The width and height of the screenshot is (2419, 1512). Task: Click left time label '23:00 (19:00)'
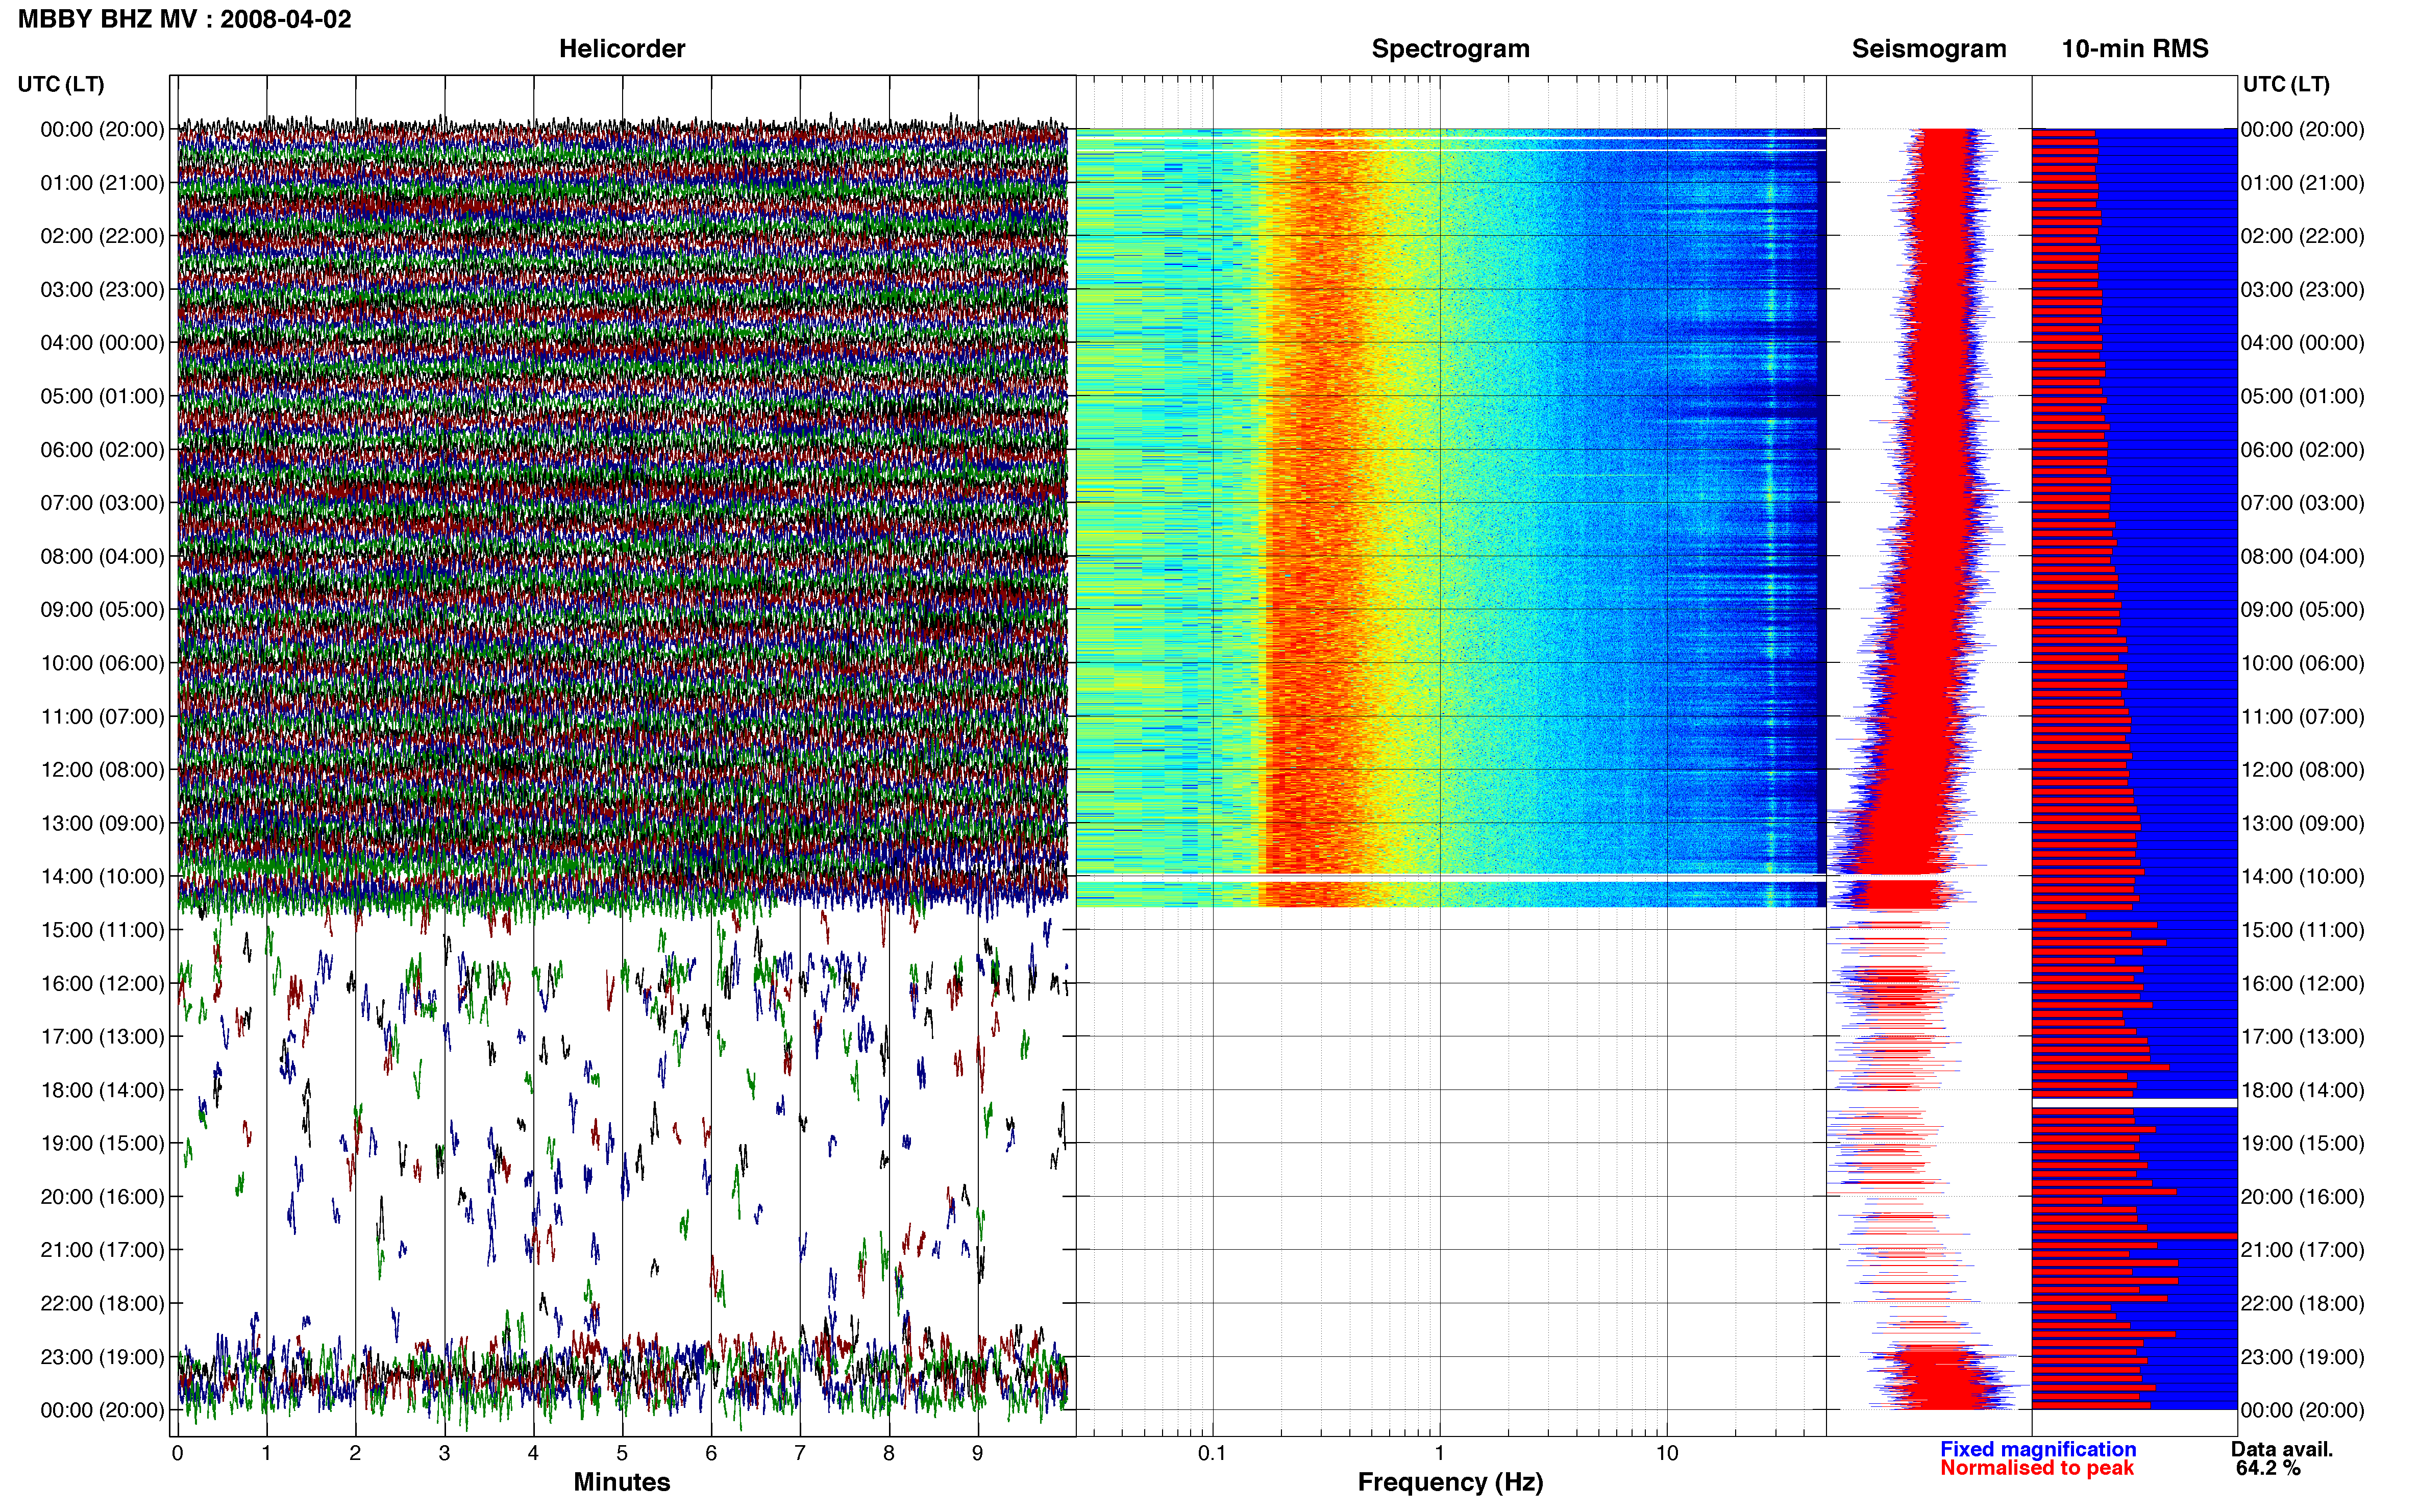click(x=102, y=1357)
